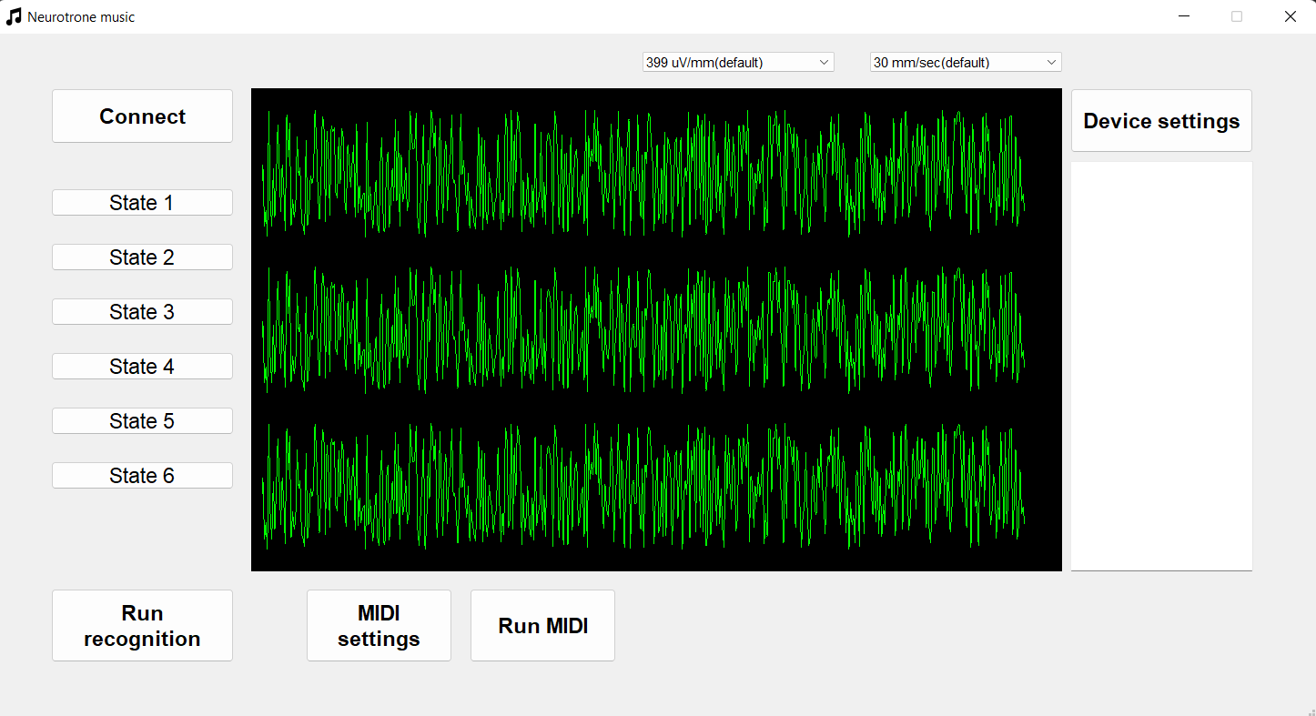Click inside the empty device list panel

click(1160, 364)
